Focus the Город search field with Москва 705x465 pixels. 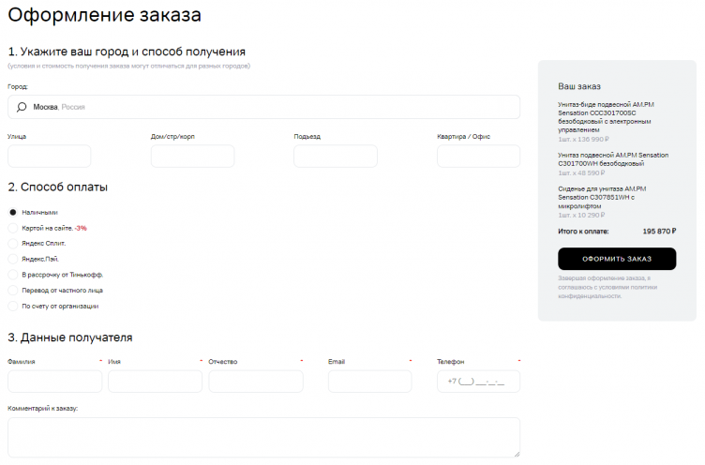264,107
